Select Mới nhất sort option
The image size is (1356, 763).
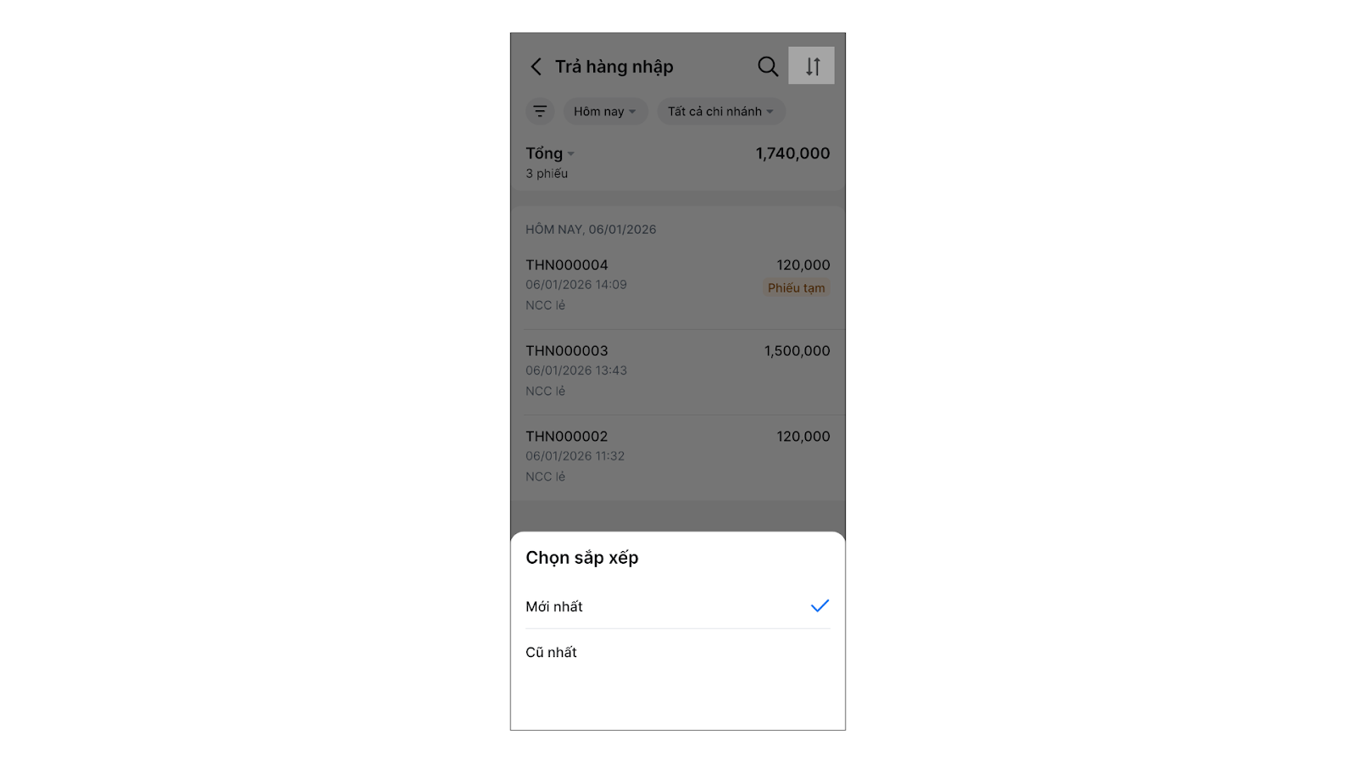554,607
